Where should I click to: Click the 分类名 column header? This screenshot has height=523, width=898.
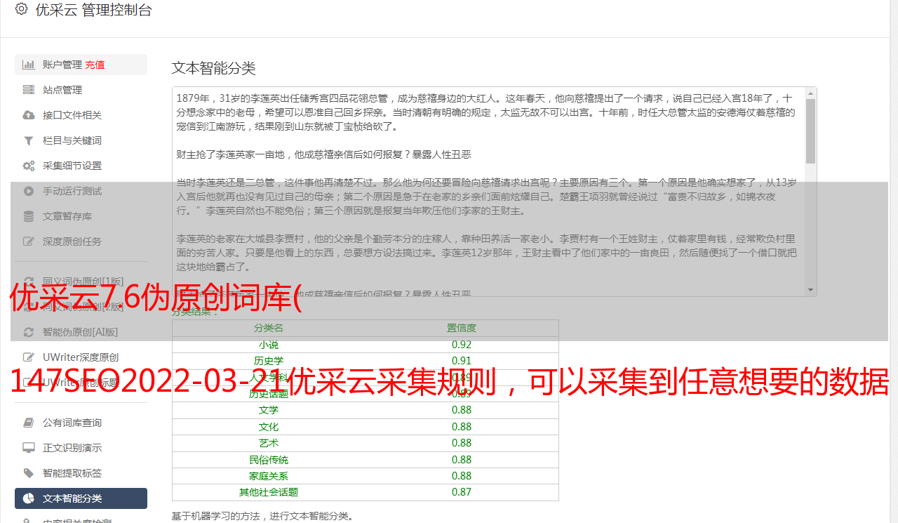point(269,328)
